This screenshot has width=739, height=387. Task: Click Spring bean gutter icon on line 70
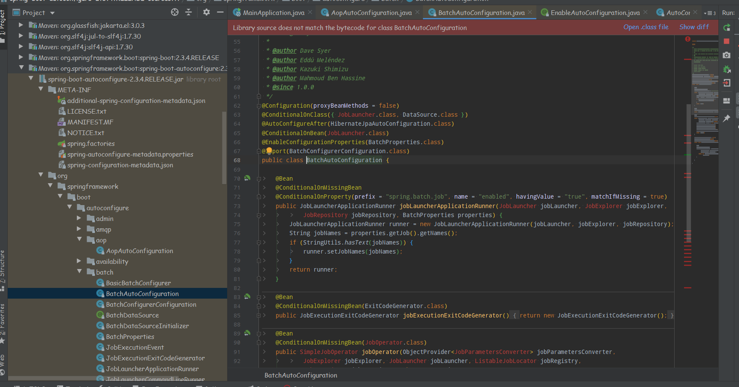tap(247, 178)
